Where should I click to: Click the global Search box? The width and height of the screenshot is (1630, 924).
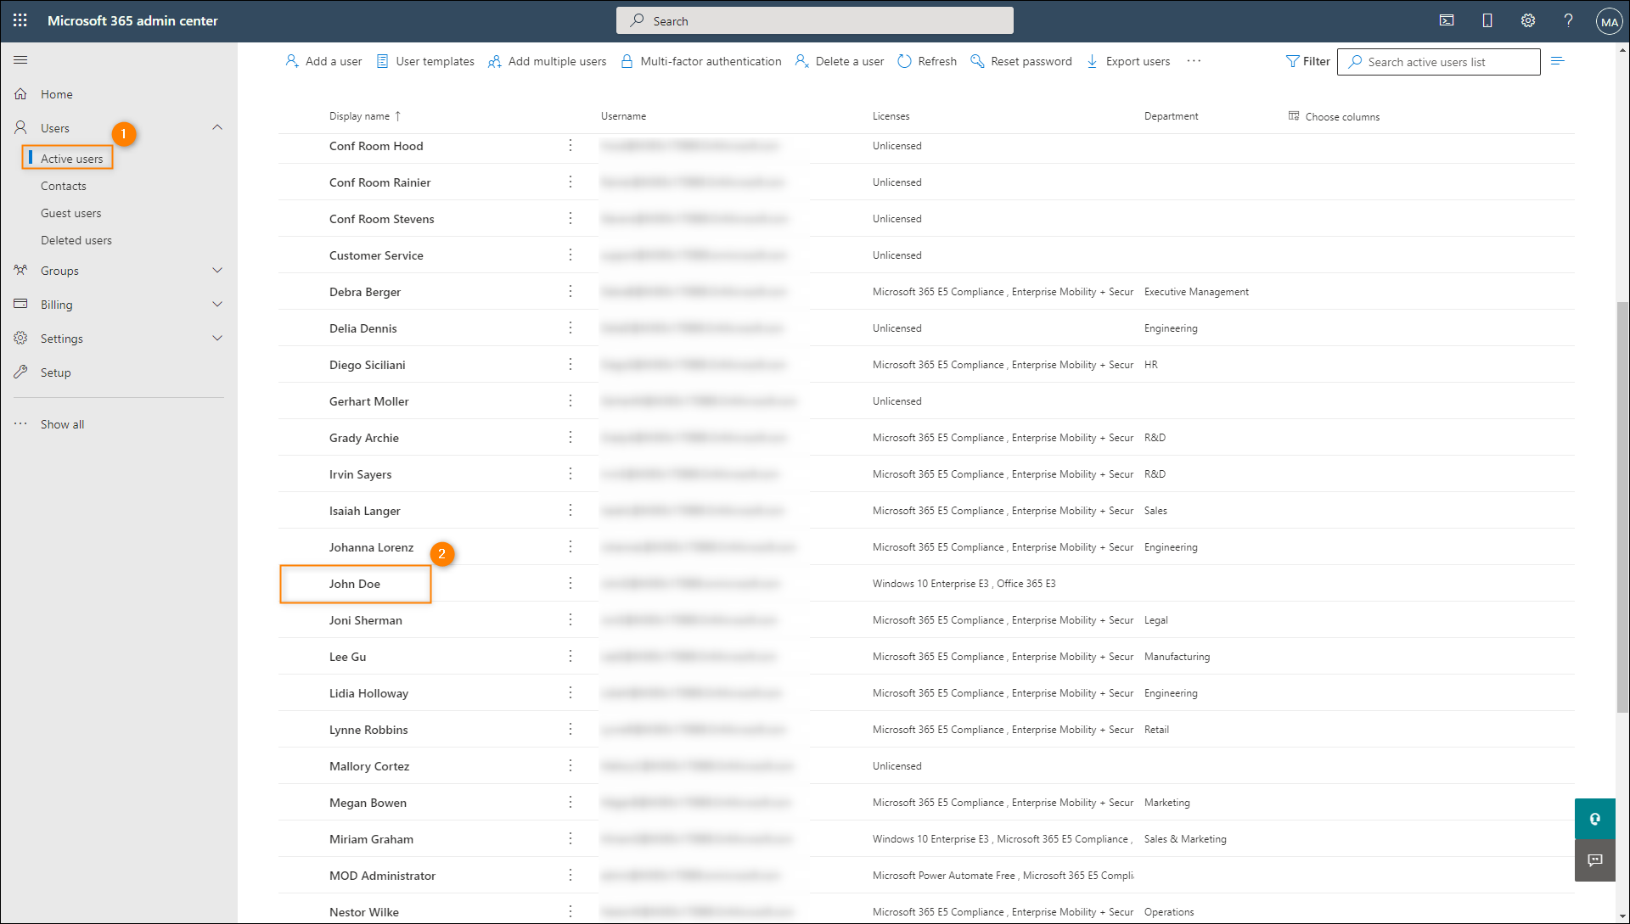(814, 20)
